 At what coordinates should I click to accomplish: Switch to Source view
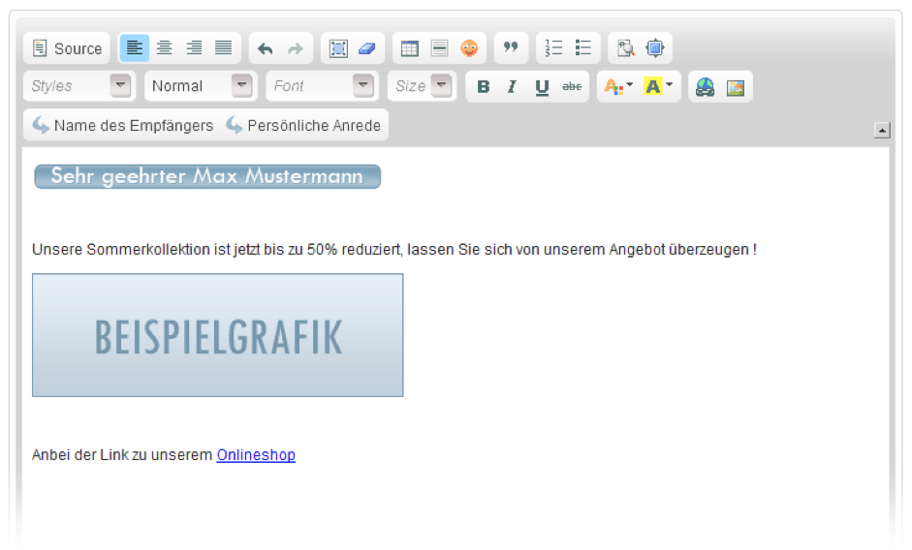(x=67, y=48)
